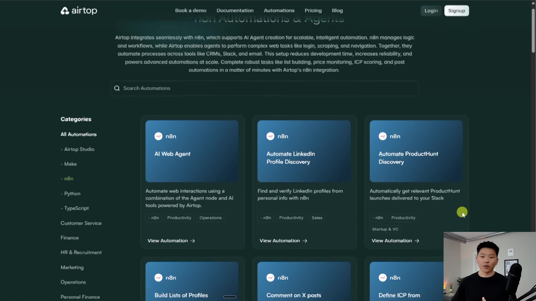Filter by Python category

click(71, 194)
